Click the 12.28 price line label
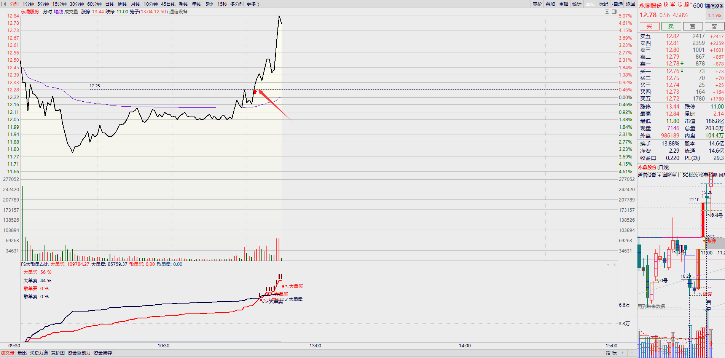Image resolution: width=725 pixels, height=358 pixels. pos(95,86)
